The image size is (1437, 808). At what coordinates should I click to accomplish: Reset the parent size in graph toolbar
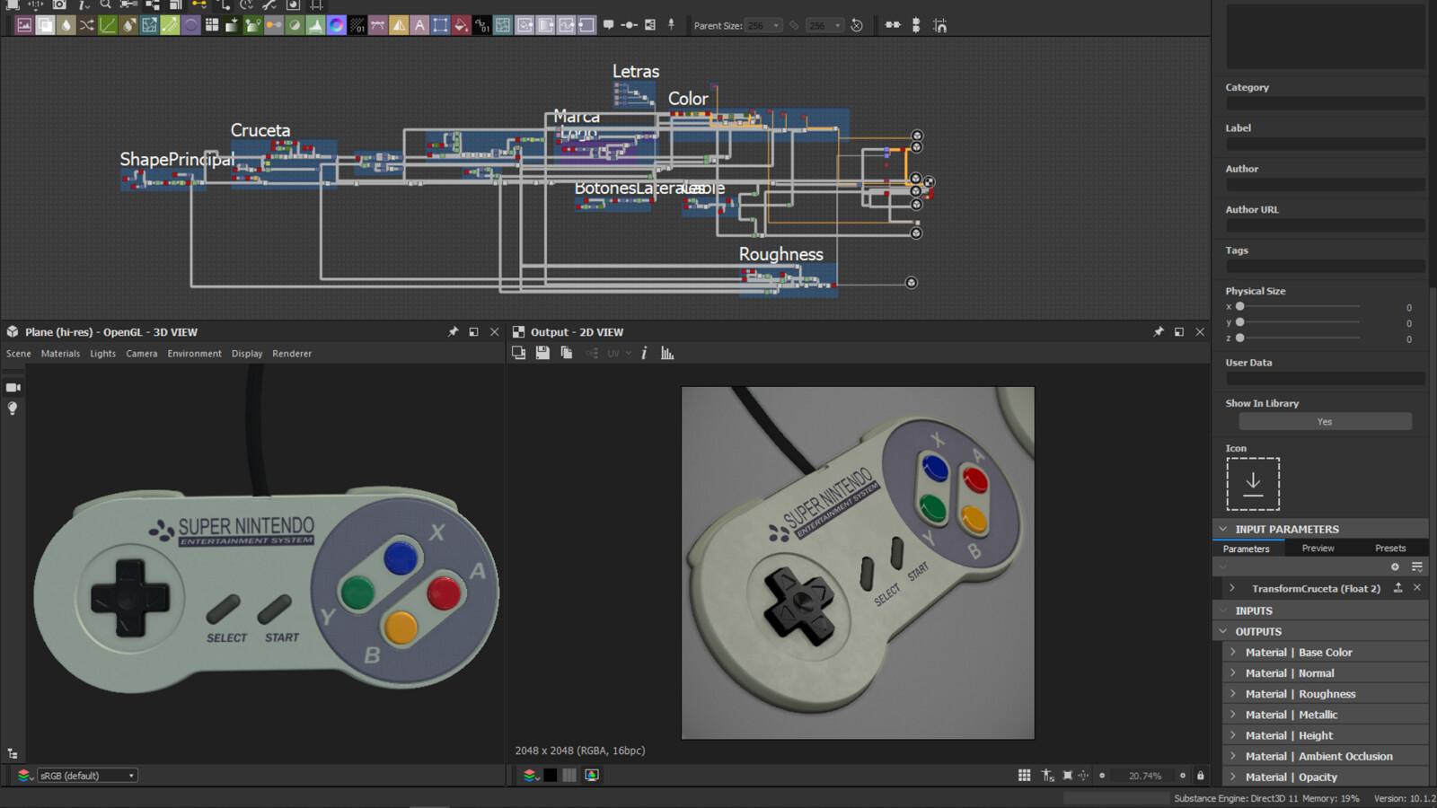point(857,25)
